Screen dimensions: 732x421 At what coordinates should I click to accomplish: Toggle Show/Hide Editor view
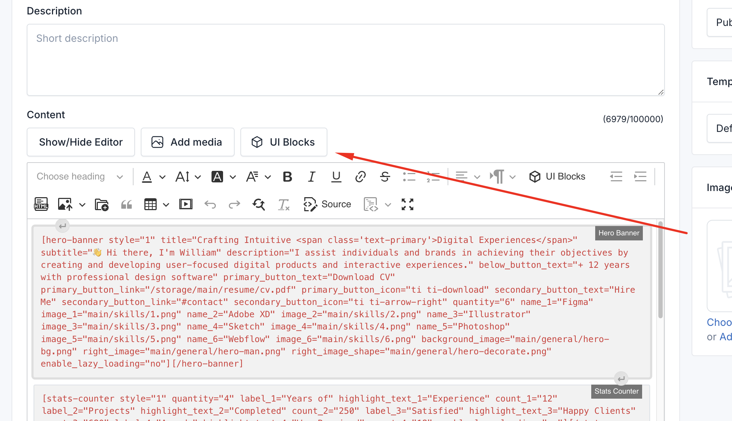[x=80, y=142]
